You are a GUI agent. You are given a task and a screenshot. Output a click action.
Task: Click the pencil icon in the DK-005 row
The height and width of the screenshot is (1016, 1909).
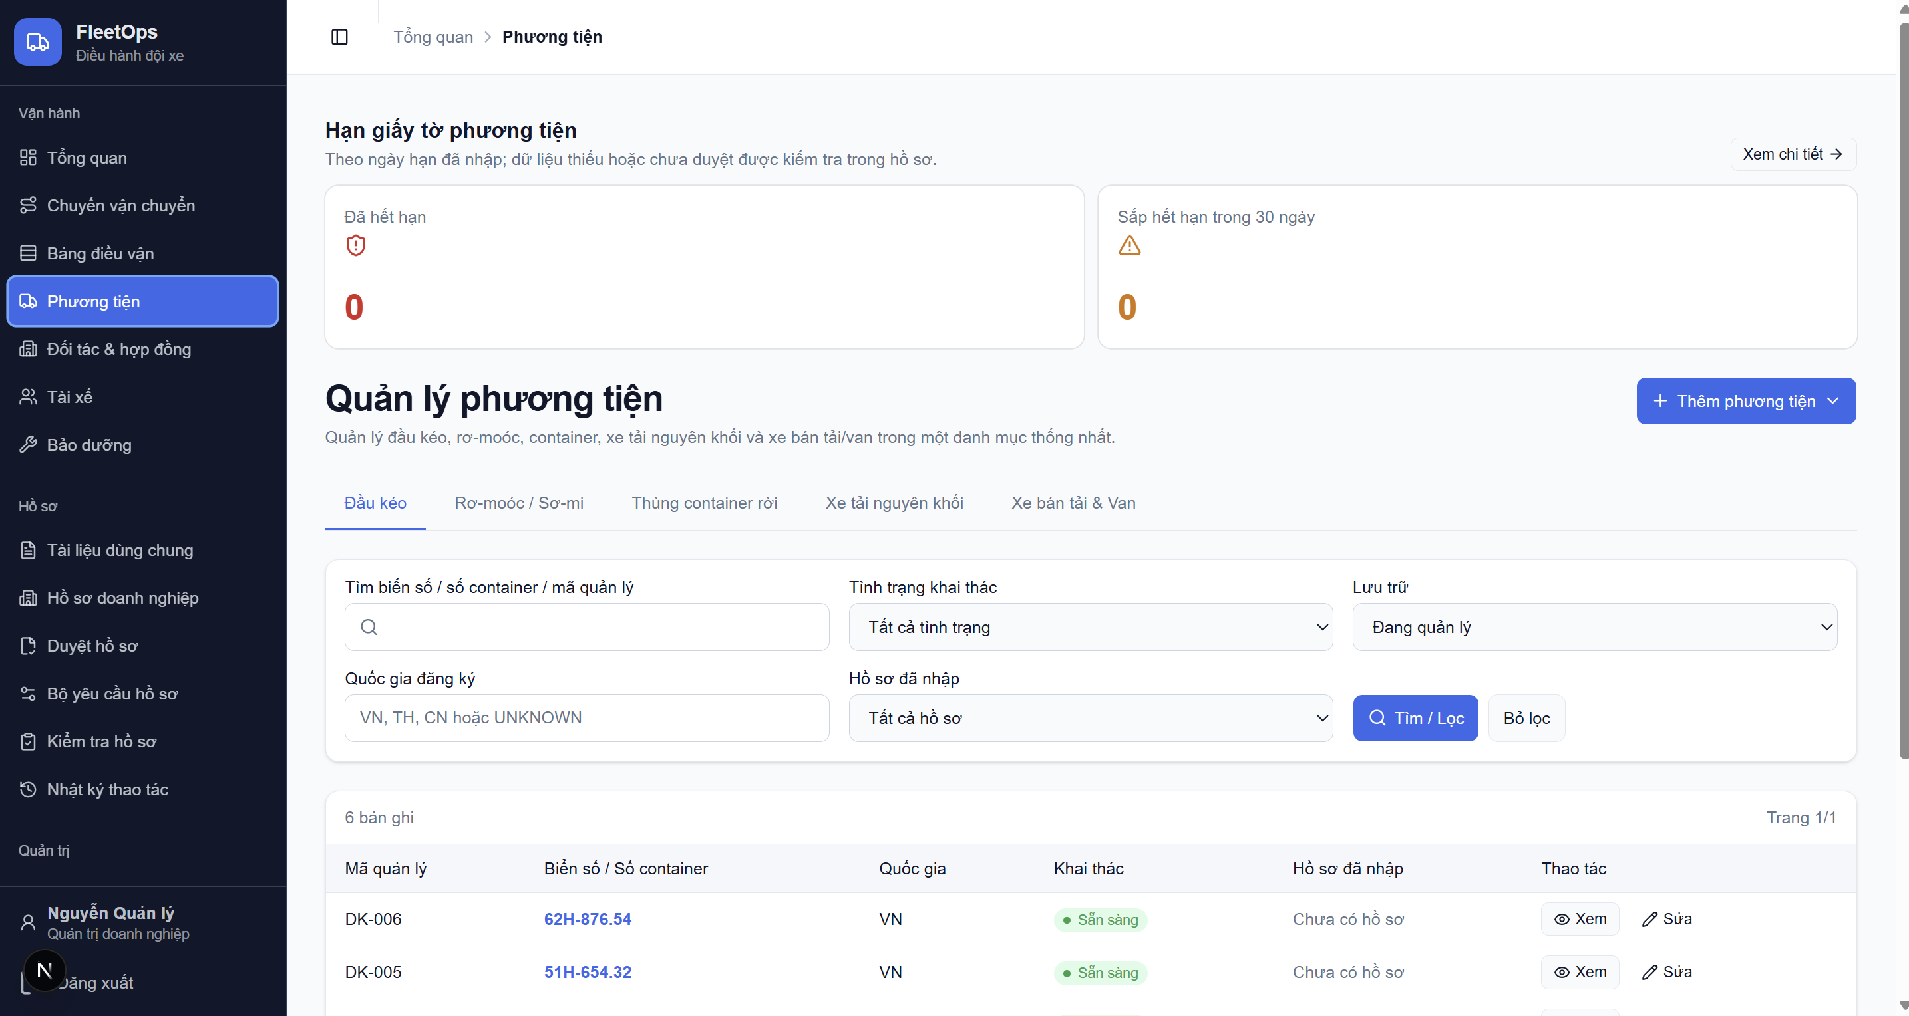pos(1649,972)
